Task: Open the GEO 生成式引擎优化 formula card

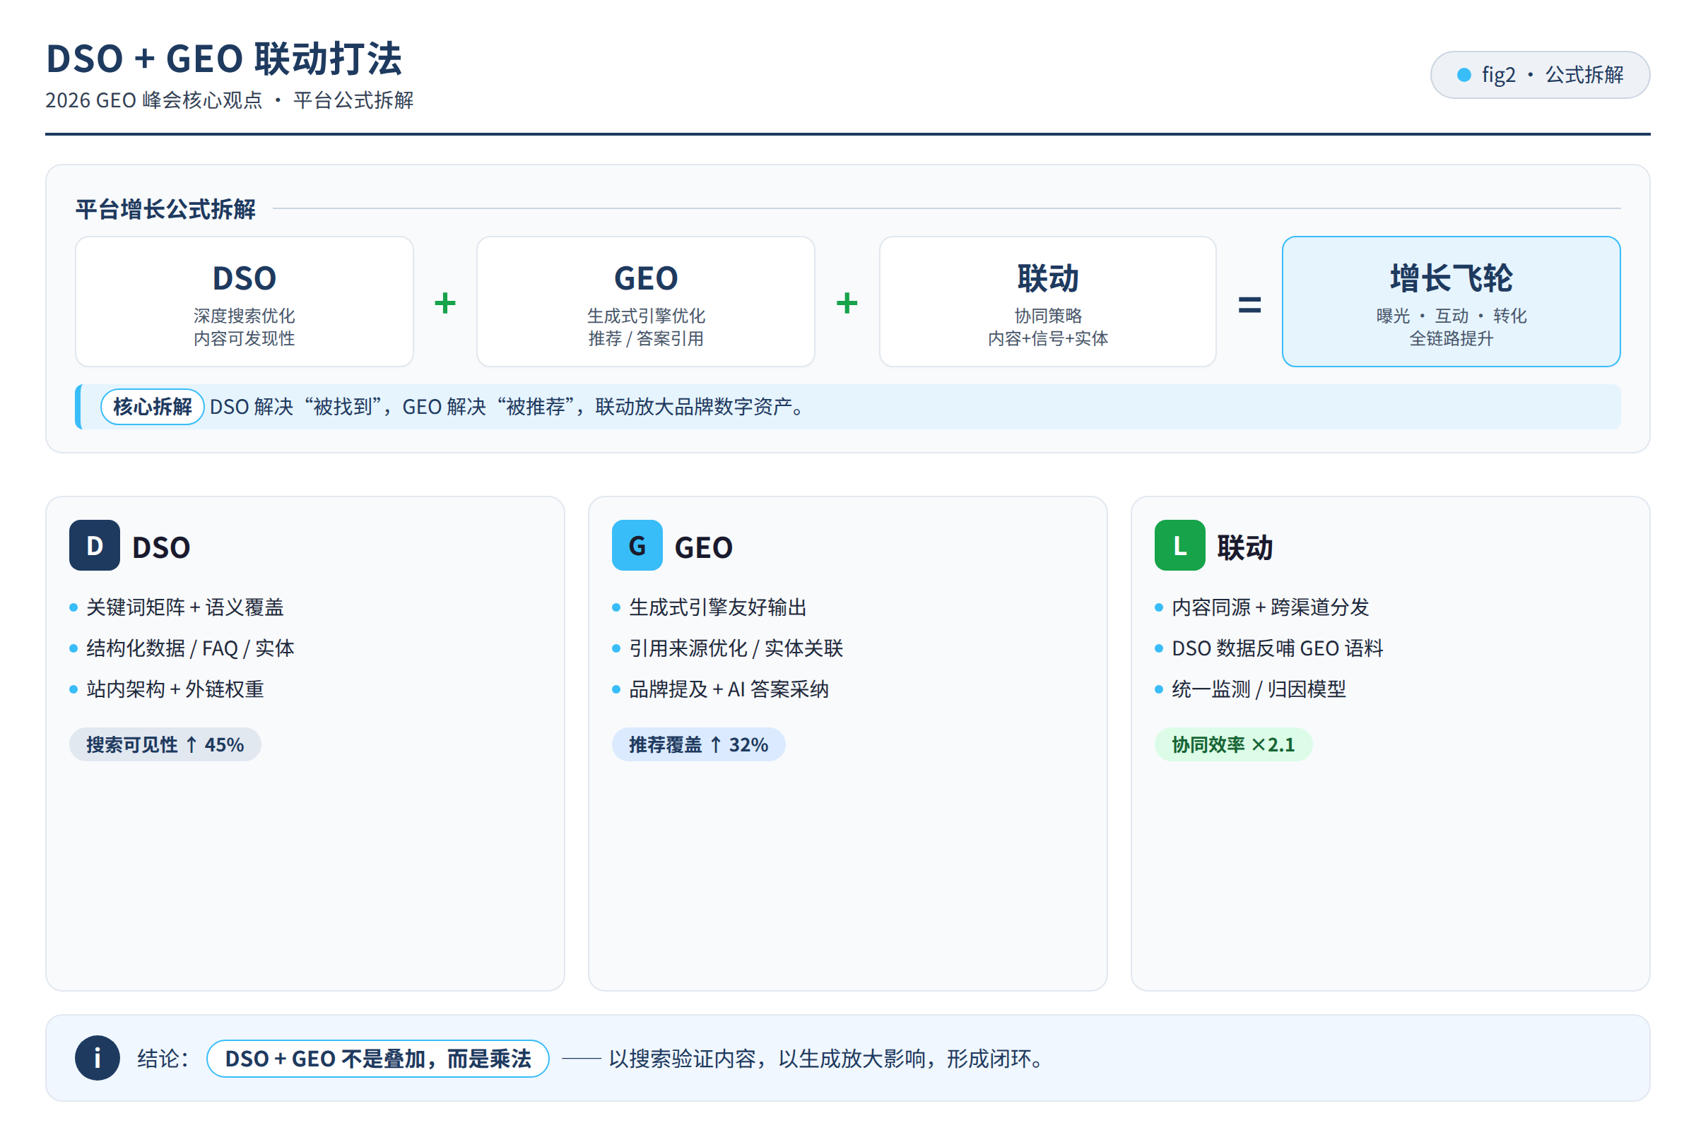Action: pos(646,302)
